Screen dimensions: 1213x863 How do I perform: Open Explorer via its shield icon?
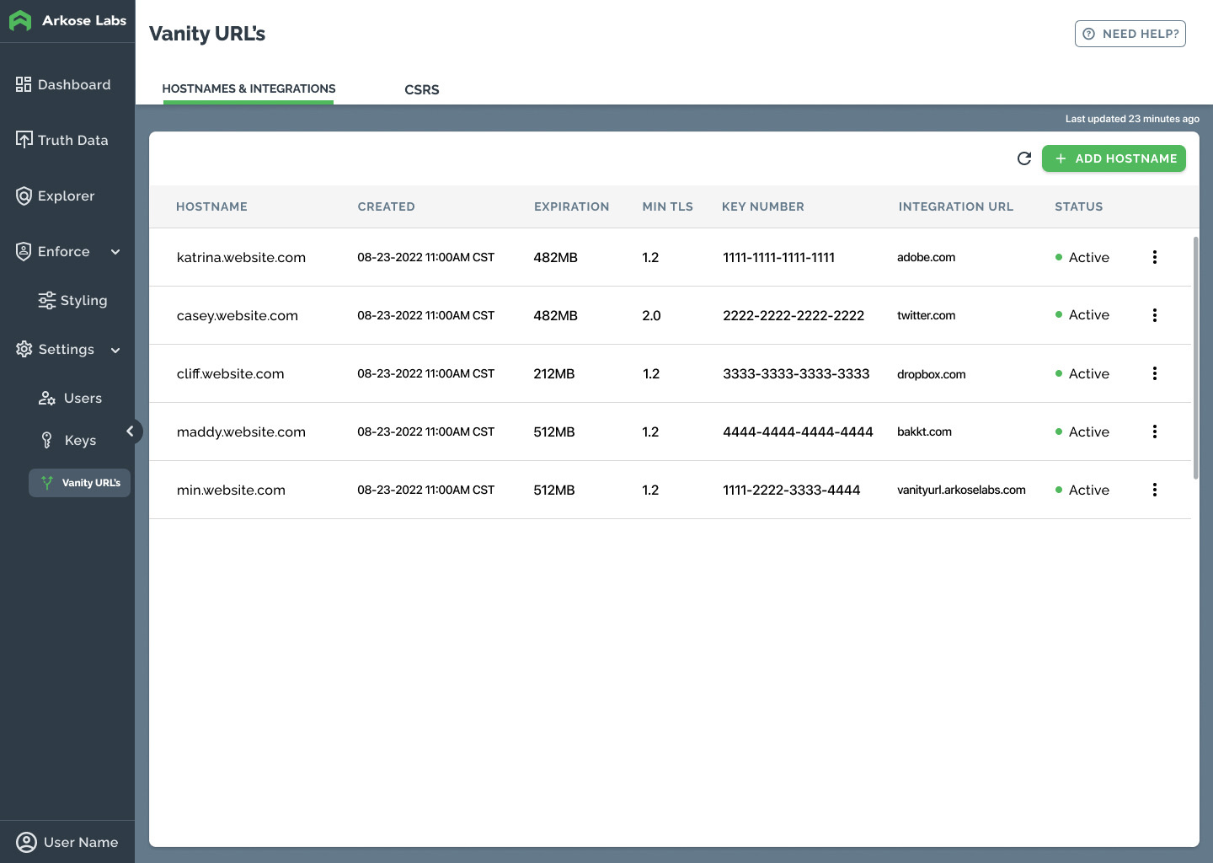click(24, 196)
